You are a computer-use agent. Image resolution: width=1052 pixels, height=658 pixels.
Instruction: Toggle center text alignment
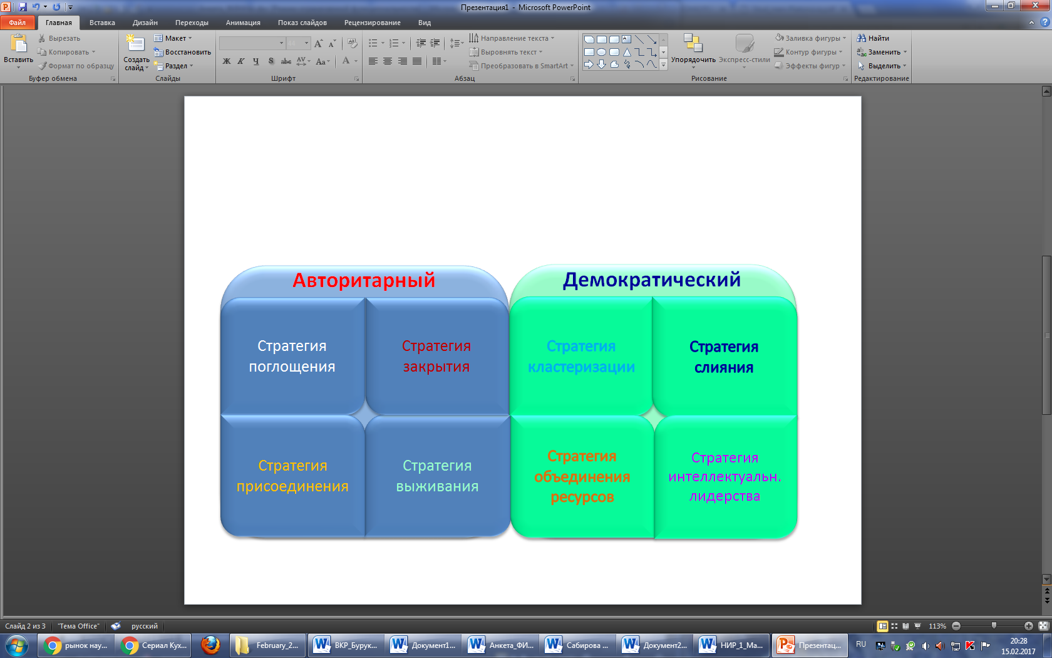coord(388,61)
